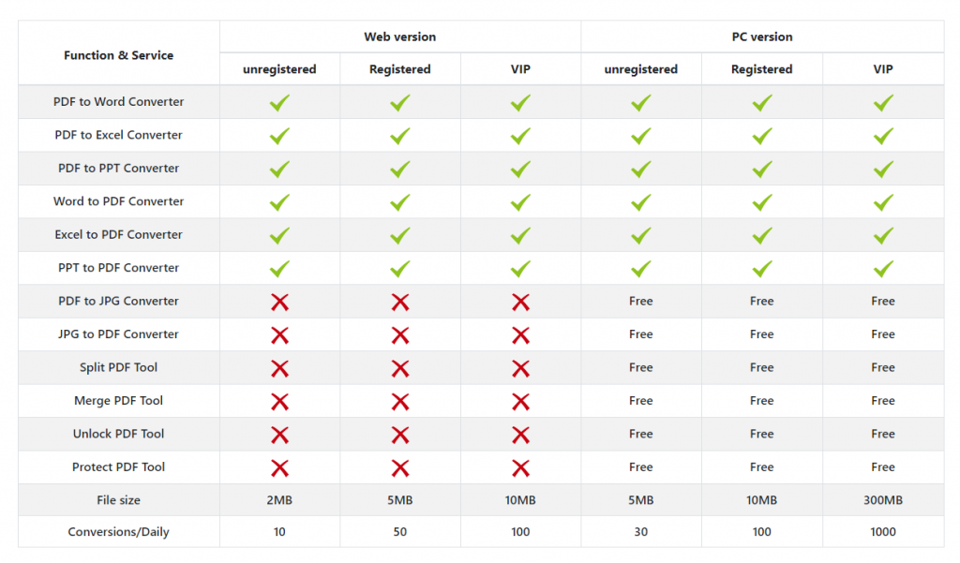Viewport: 960px width, 563px height.
Task: Click the 1000 conversions daily value
Action: [883, 532]
